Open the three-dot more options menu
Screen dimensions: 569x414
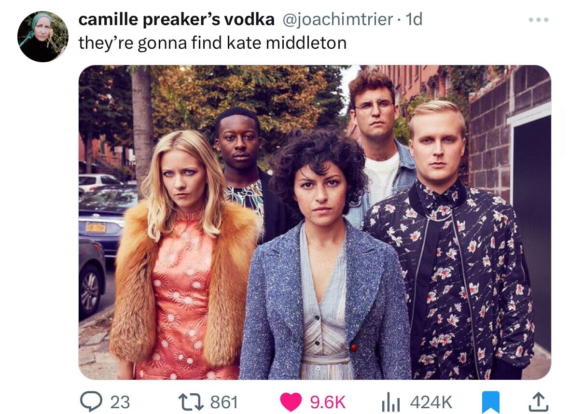[539, 20]
